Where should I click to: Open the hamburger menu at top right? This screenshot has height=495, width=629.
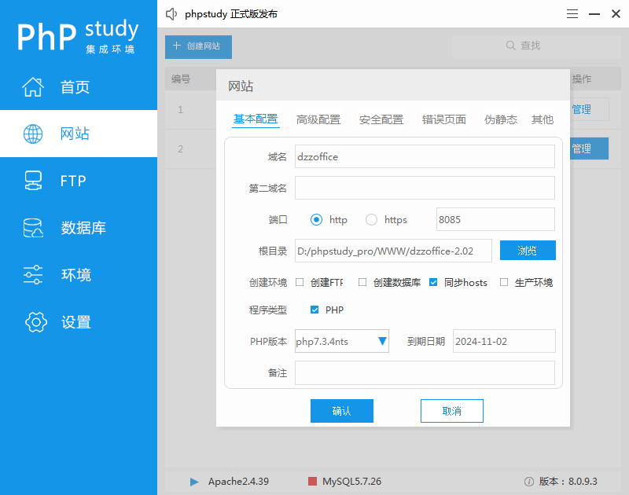572,13
